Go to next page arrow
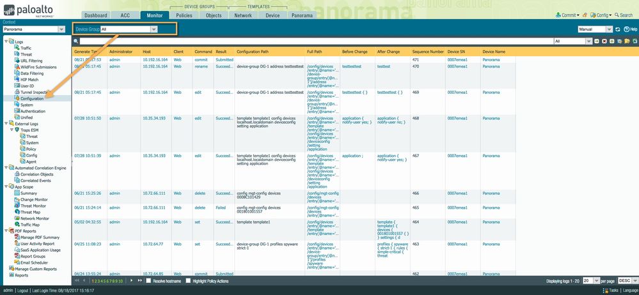Viewport: 639px width, 295px height. [131, 281]
